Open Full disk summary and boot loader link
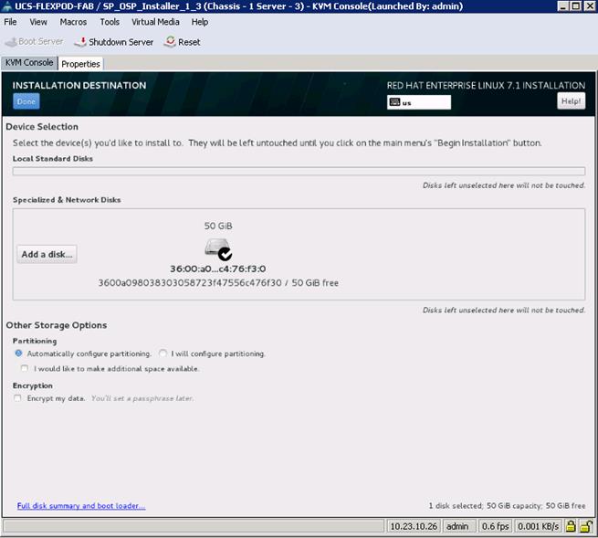Image resolution: width=598 pixels, height=538 pixels. click(81, 506)
